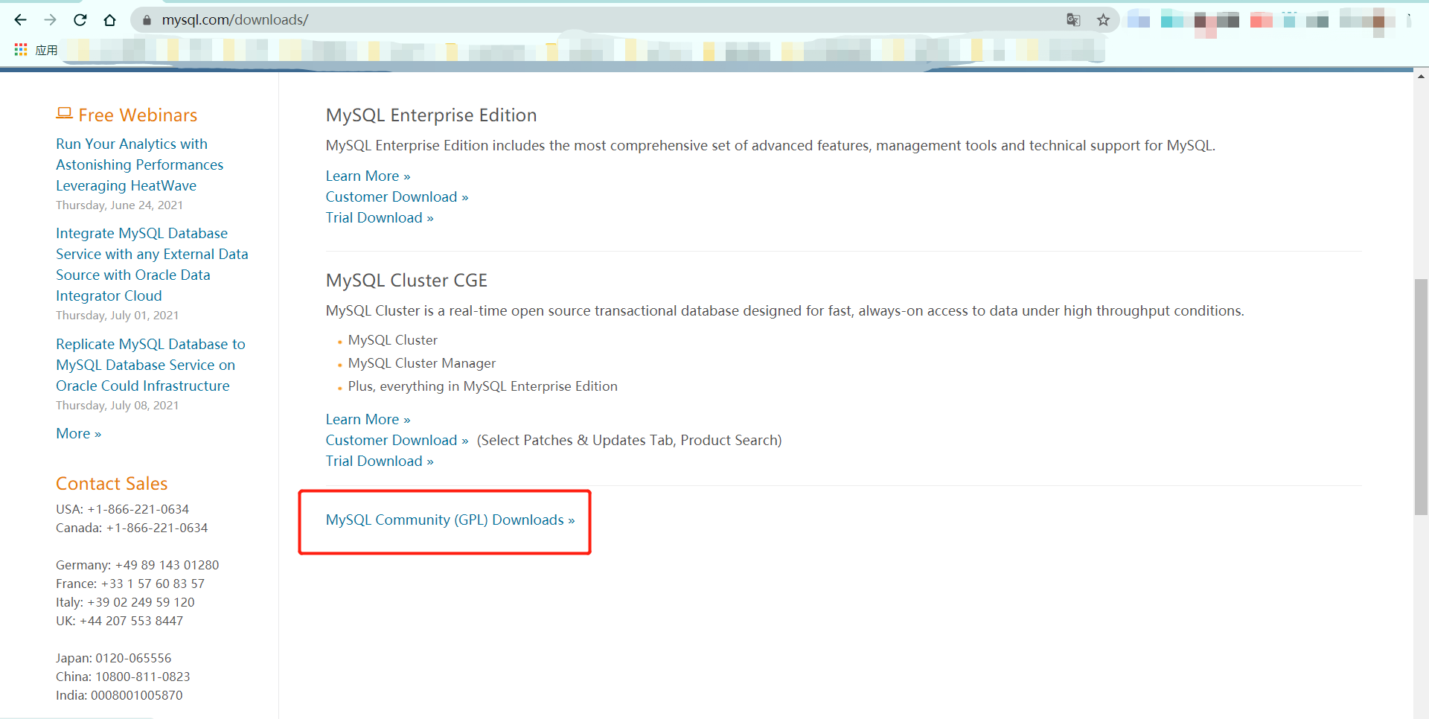Open Trial Download under MySQL Cluster CGE
Screen dimensions: 1429x719
click(x=380, y=461)
